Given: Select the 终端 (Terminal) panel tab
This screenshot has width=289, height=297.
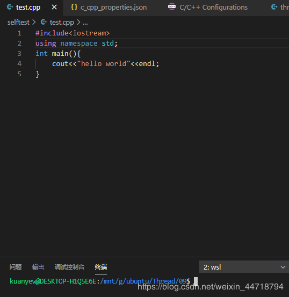Looking at the screenshot, I should coord(101,267).
